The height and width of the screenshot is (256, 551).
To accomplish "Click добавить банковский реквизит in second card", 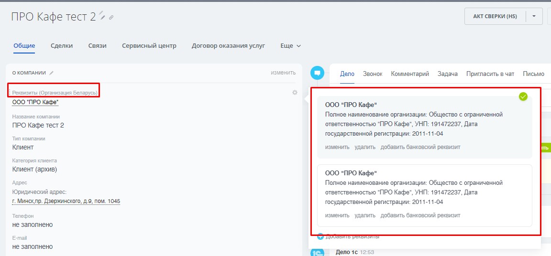I will [420, 215].
